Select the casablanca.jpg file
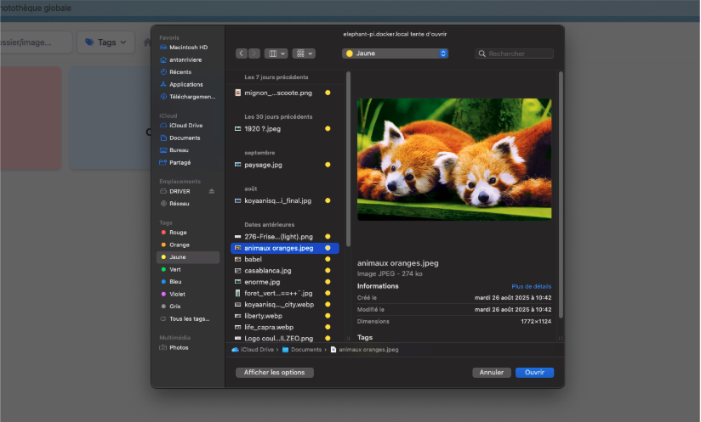 [267, 270]
